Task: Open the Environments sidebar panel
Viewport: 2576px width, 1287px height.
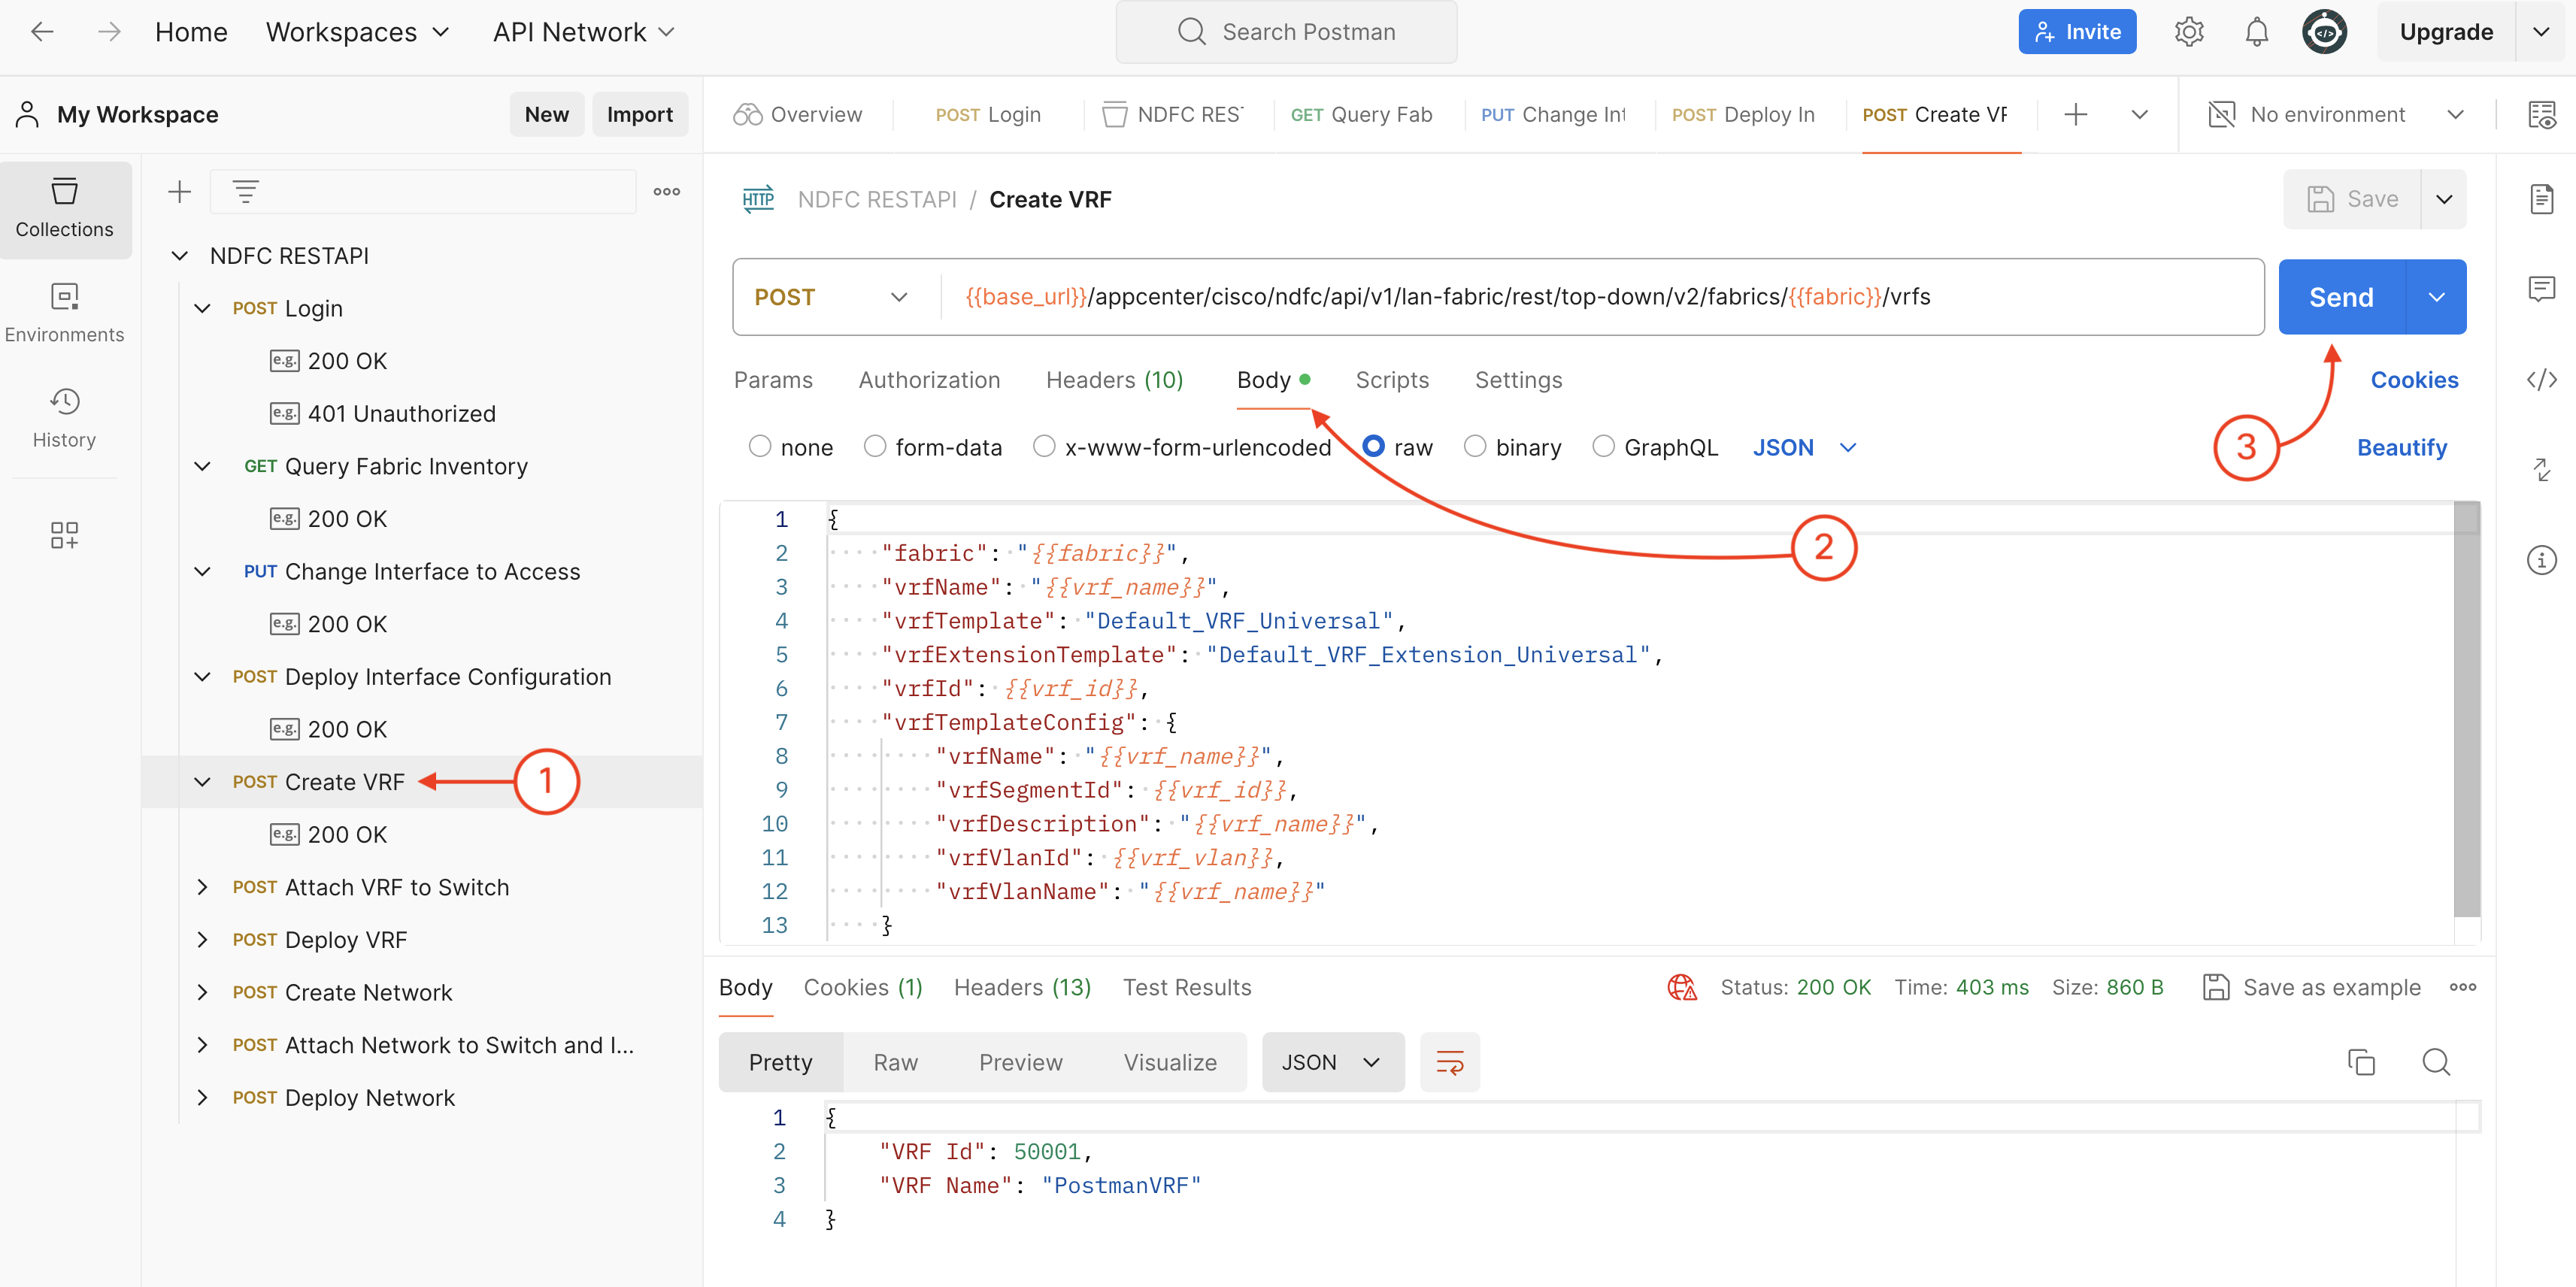Action: pos(65,313)
